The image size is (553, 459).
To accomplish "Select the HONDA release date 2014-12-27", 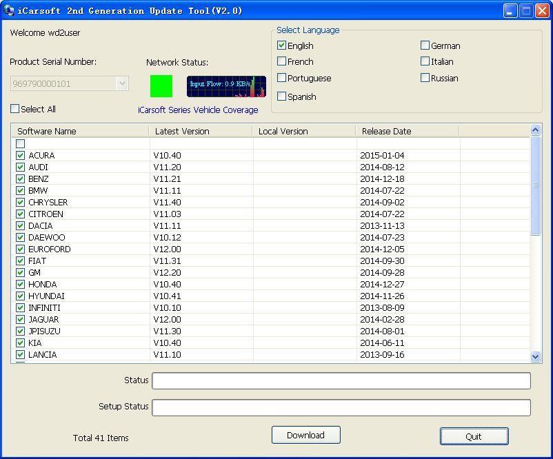I will pos(382,284).
